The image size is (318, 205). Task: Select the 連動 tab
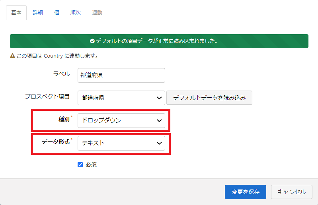pos(97,13)
